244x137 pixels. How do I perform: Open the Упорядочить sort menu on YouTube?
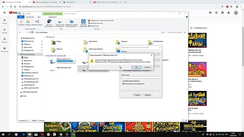coord(199,28)
